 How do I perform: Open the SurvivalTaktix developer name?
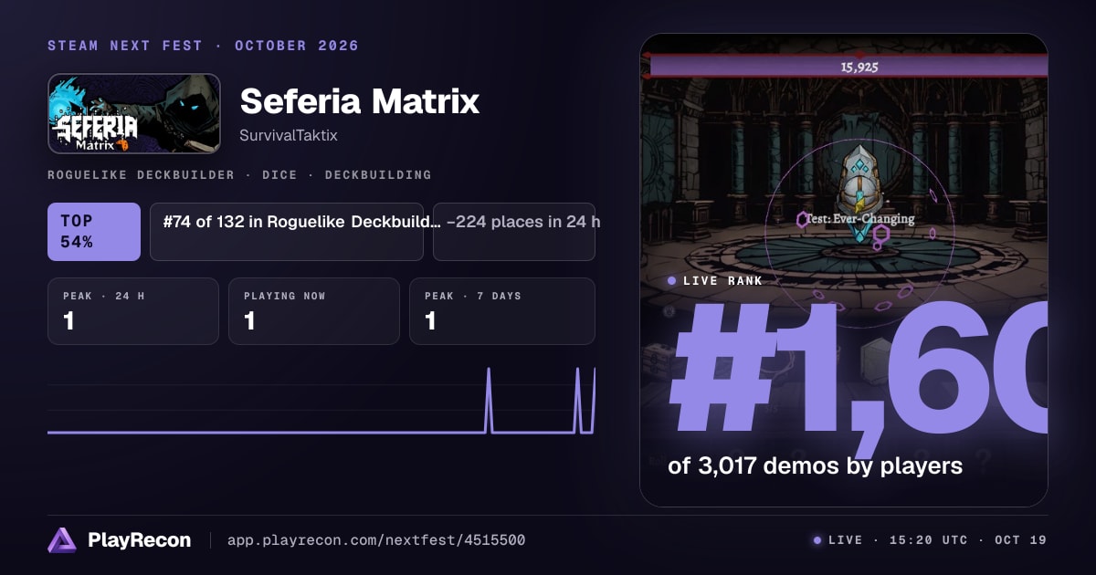point(290,135)
